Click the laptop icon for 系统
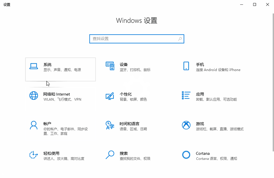The width and height of the screenshot is (274, 178). pos(33,66)
